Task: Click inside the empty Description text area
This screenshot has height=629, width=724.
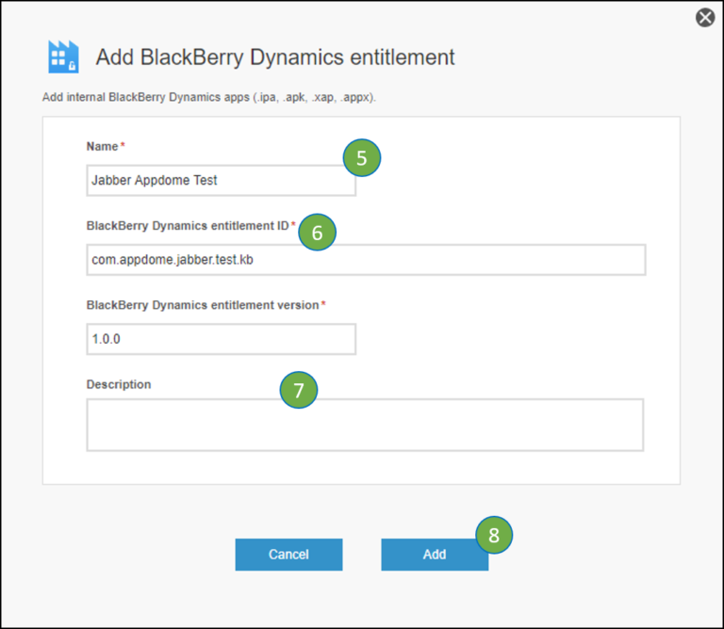Action: coord(365,425)
